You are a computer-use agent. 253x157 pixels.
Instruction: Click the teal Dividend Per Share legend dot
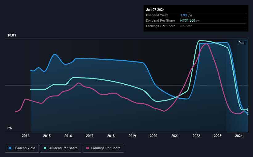tap(45, 148)
